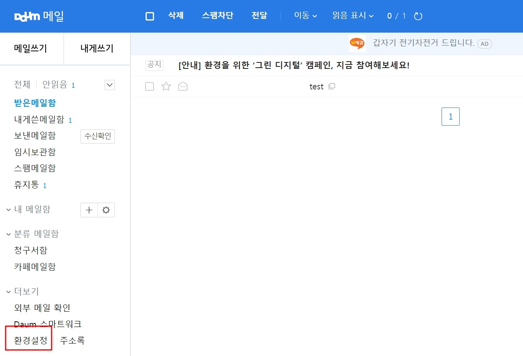Screen dimensions: 523x356
Task: Click the envelope icon on the test email row
Action: [183, 86]
